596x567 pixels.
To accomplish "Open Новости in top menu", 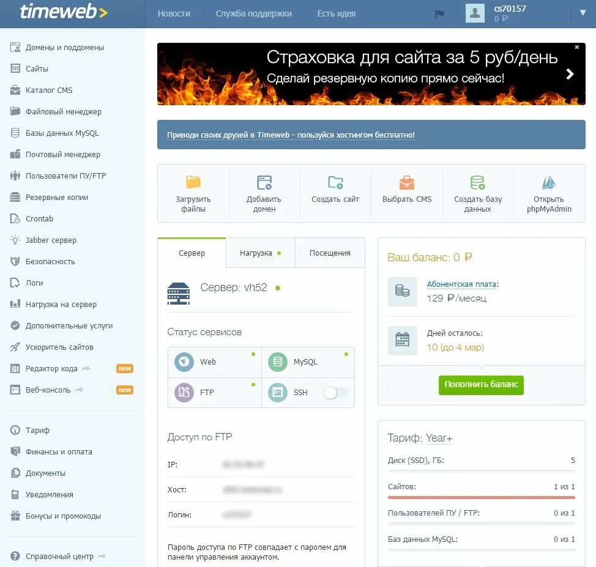I will 174,13.
